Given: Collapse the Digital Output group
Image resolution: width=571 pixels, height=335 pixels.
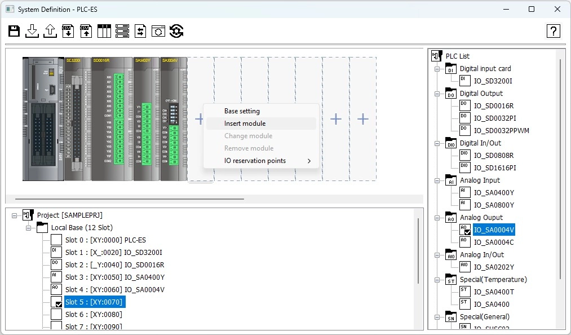Looking at the screenshot, I should [437, 94].
